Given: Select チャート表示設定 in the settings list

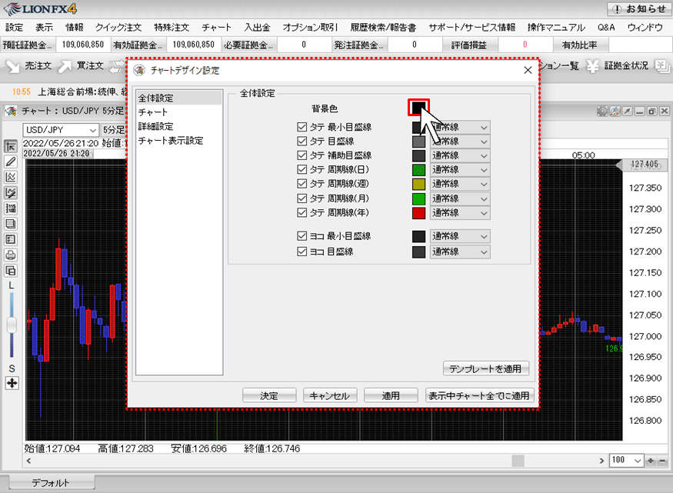Looking at the screenshot, I should pos(171,140).
